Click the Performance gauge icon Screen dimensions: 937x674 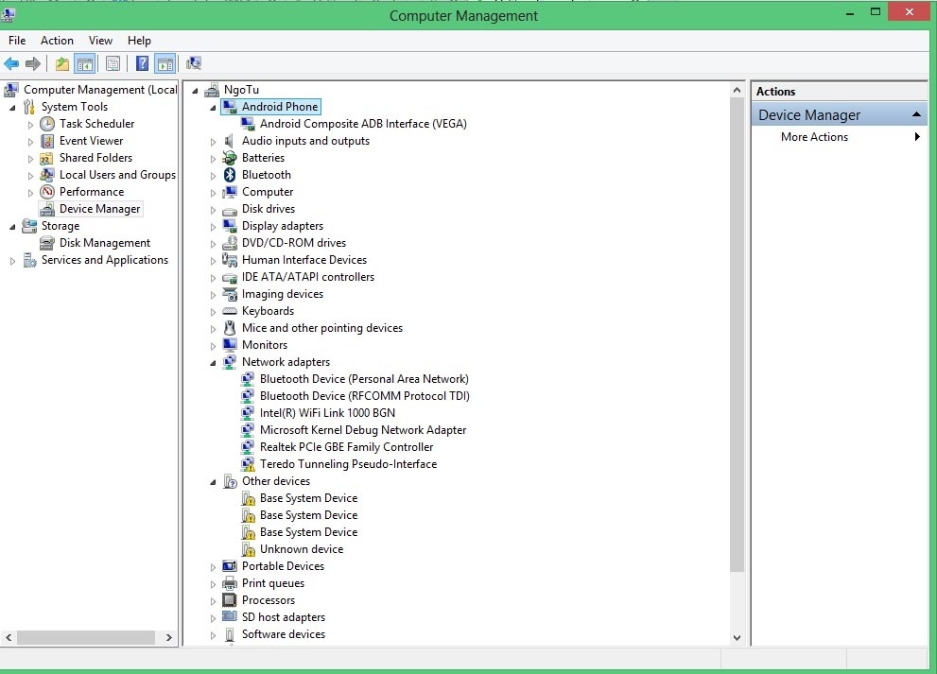point(47,192)
